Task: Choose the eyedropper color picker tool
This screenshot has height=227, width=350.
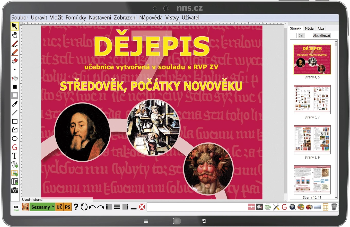Action: pos(15,104)
